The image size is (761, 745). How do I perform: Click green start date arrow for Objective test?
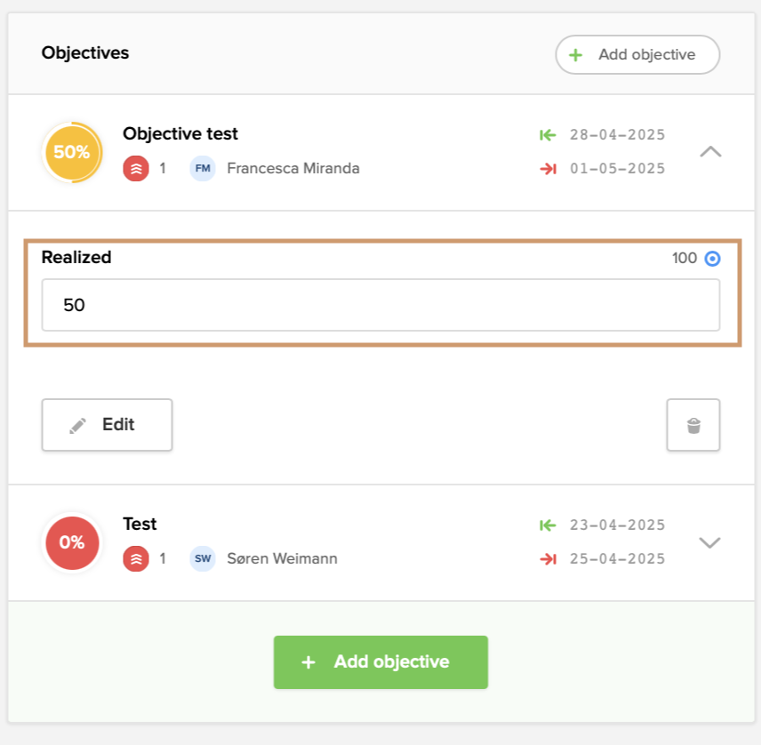tap(548, 135)
